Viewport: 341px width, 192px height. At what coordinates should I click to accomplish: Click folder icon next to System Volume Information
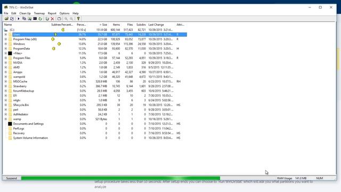point(10,138)
